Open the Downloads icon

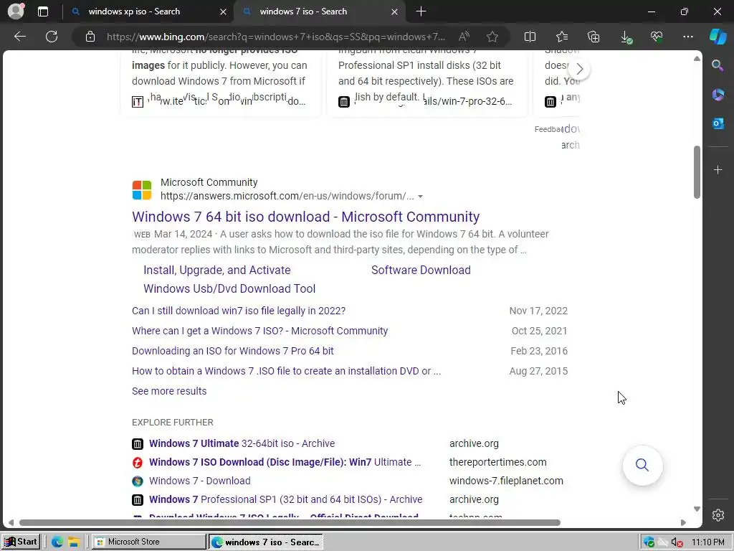pos(625,37)
